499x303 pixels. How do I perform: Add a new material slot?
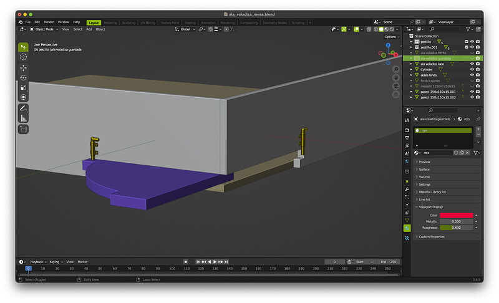tap(478, 129)
